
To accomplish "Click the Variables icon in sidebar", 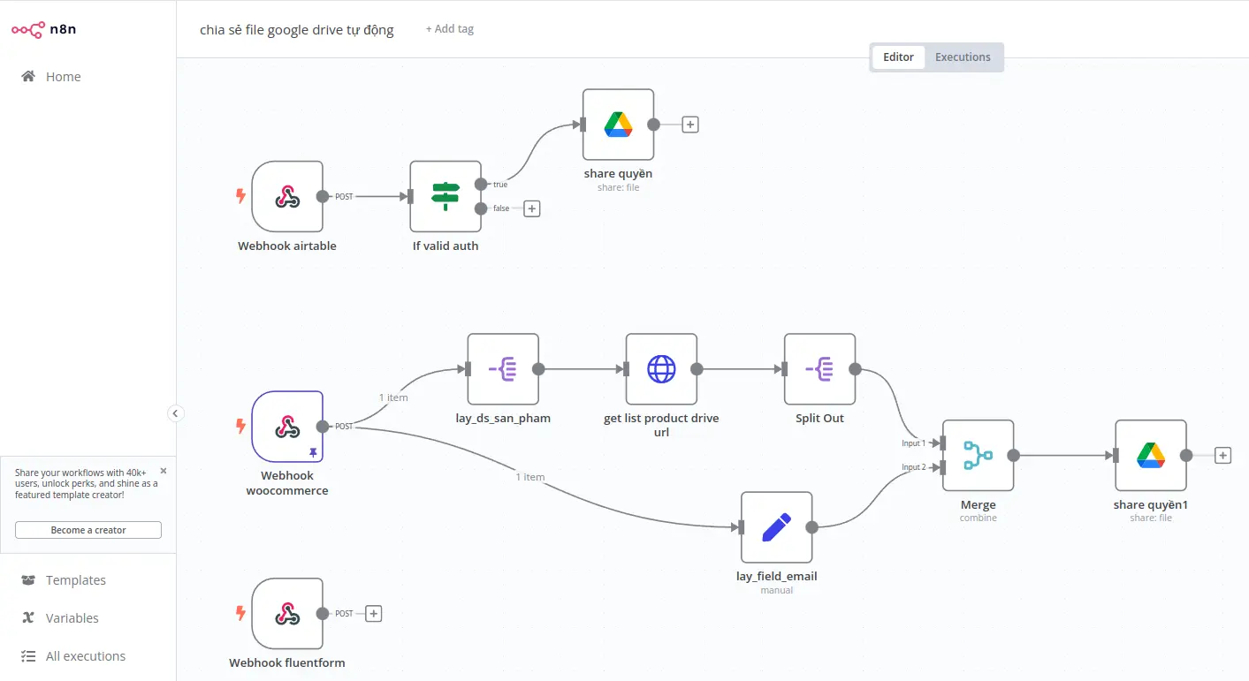I will point(28,618).
